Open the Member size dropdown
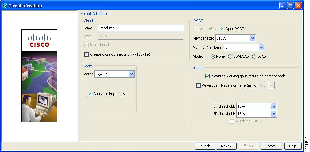310x152 pixels. [235, 39]
